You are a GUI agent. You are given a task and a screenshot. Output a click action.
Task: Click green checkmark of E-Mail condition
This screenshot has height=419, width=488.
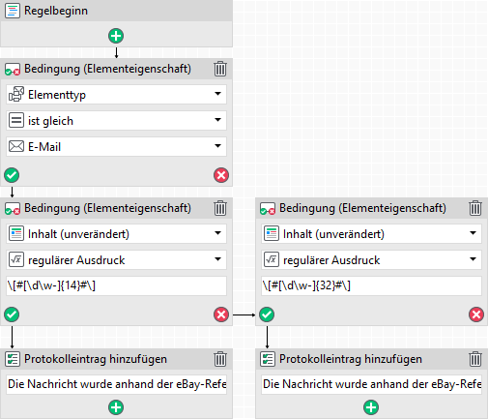(x=12, y=175)
